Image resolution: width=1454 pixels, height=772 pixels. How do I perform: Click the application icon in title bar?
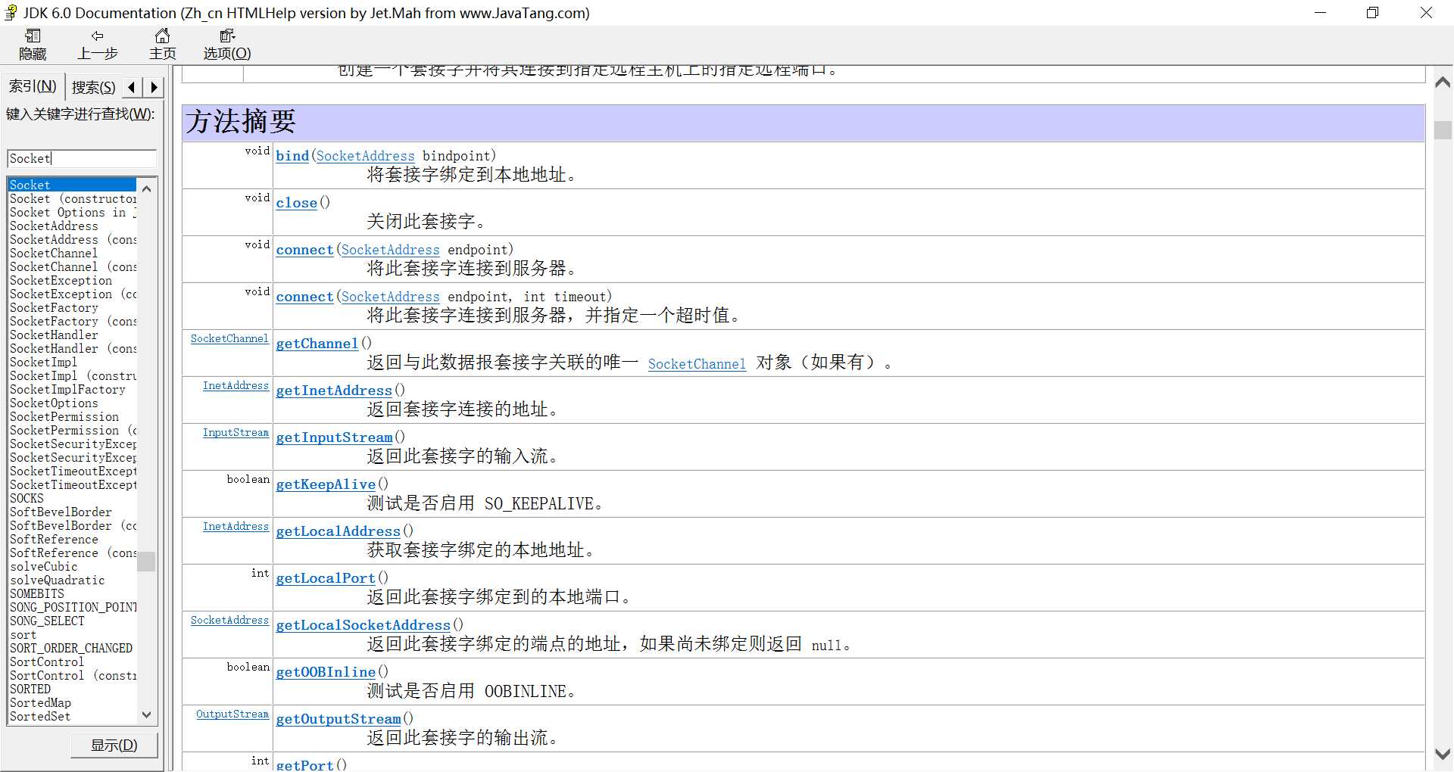[x=11, y=12]
